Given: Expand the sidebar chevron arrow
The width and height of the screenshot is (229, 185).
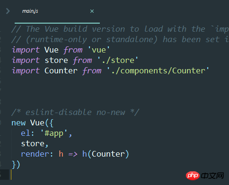Looking at the screenshot, I should point(8,11).
